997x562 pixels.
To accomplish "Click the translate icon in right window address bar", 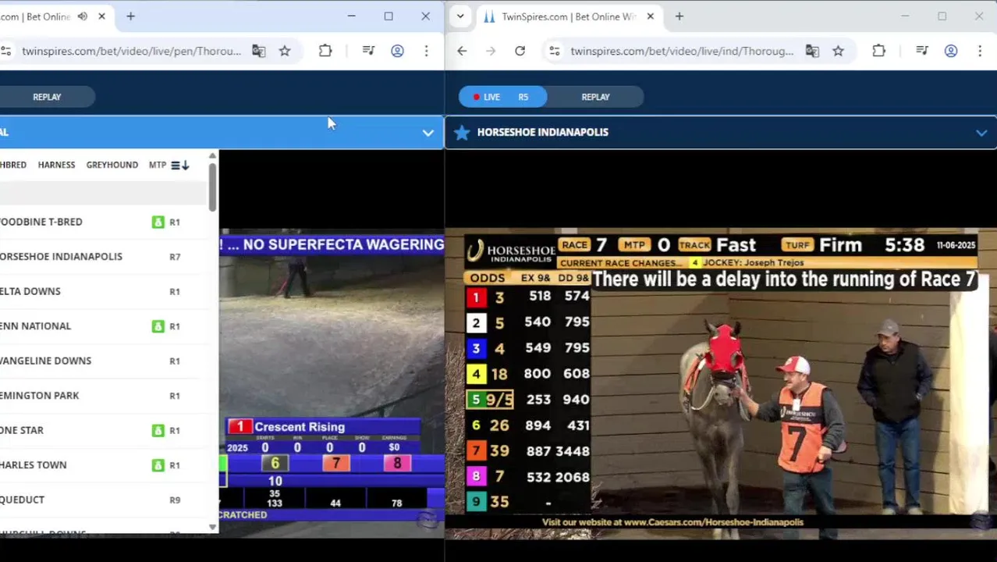I will click(x=812, y=51).
